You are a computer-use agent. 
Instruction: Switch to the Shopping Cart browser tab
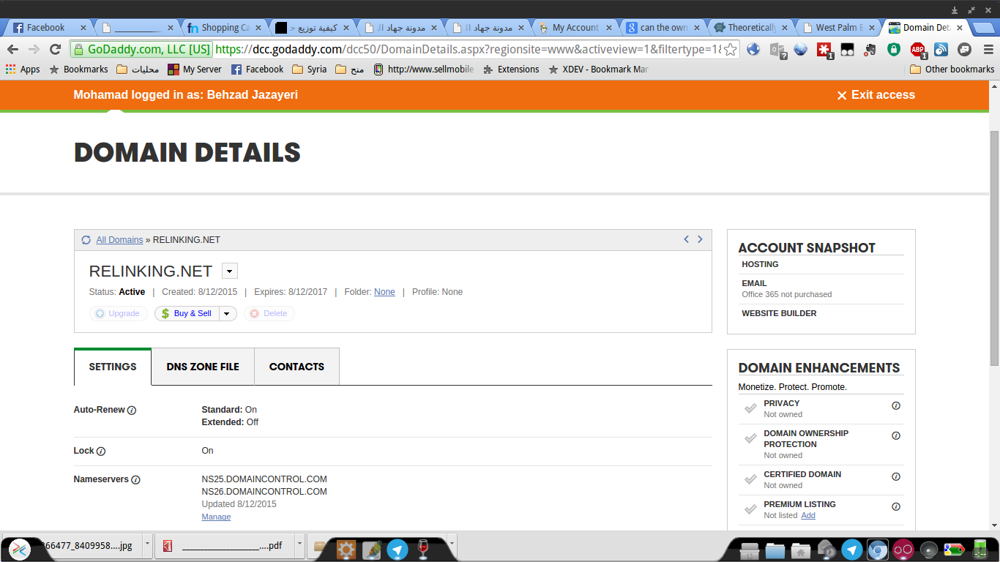(225, 28)
